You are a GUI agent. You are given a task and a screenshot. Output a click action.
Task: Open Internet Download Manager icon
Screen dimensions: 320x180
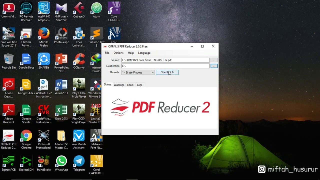[x=96, y=62]
